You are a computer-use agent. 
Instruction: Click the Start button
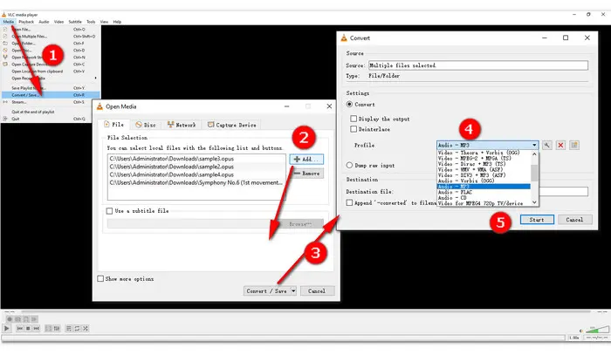pos(537,220)
